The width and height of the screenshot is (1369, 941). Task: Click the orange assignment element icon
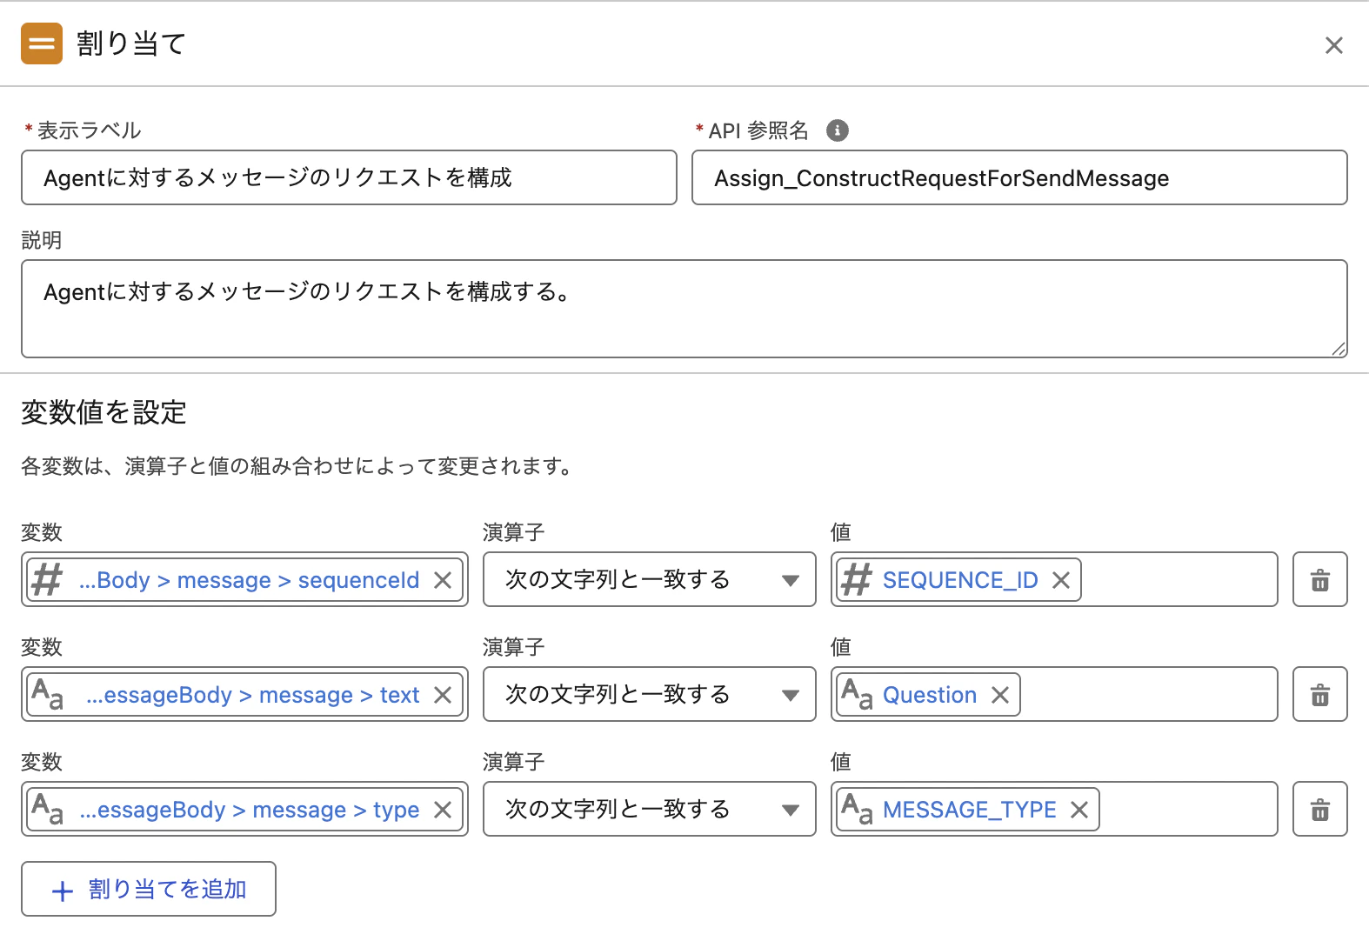pos(42,43)
